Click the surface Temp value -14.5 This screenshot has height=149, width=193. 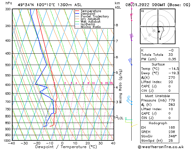174,69
